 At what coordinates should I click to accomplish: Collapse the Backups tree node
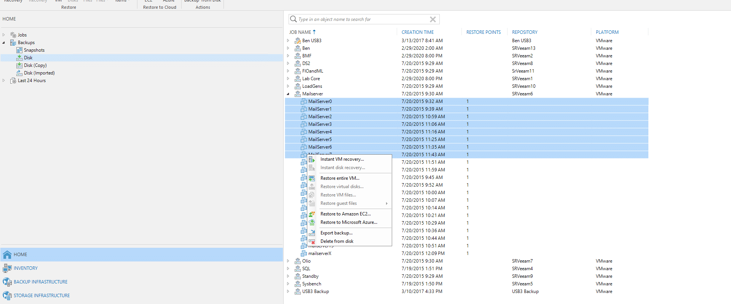(x=4, y=43)
